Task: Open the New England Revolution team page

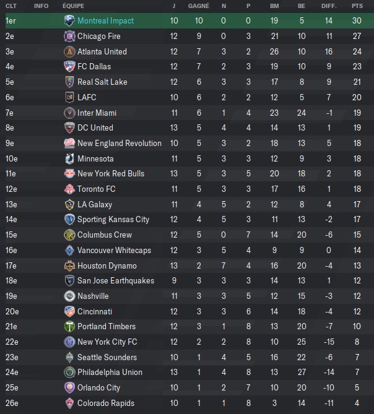Action: click(120, 143)
